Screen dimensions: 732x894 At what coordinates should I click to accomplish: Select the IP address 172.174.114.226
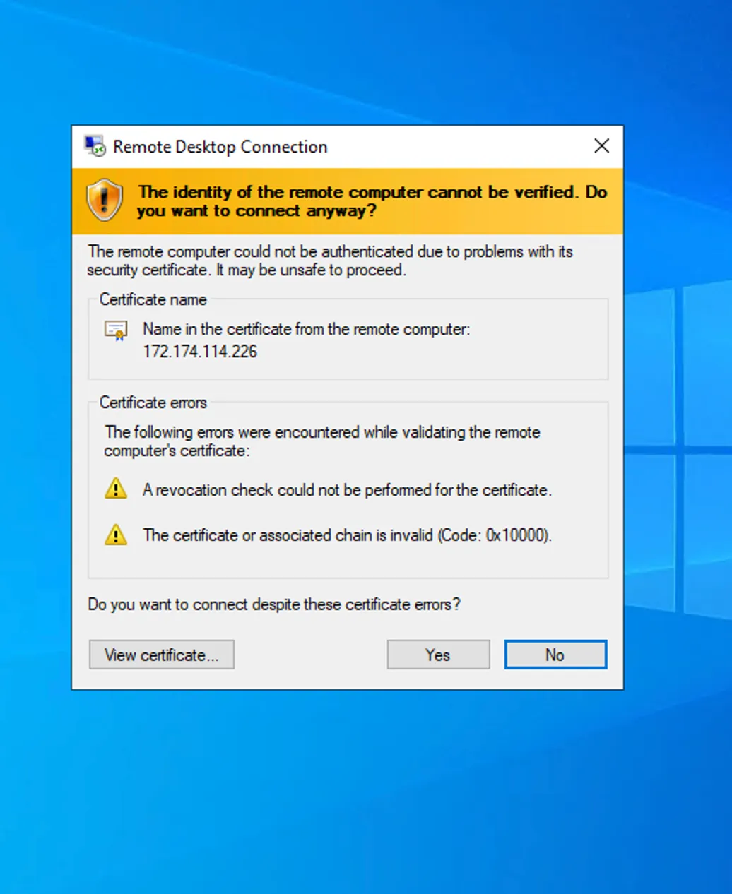(200, 352)
